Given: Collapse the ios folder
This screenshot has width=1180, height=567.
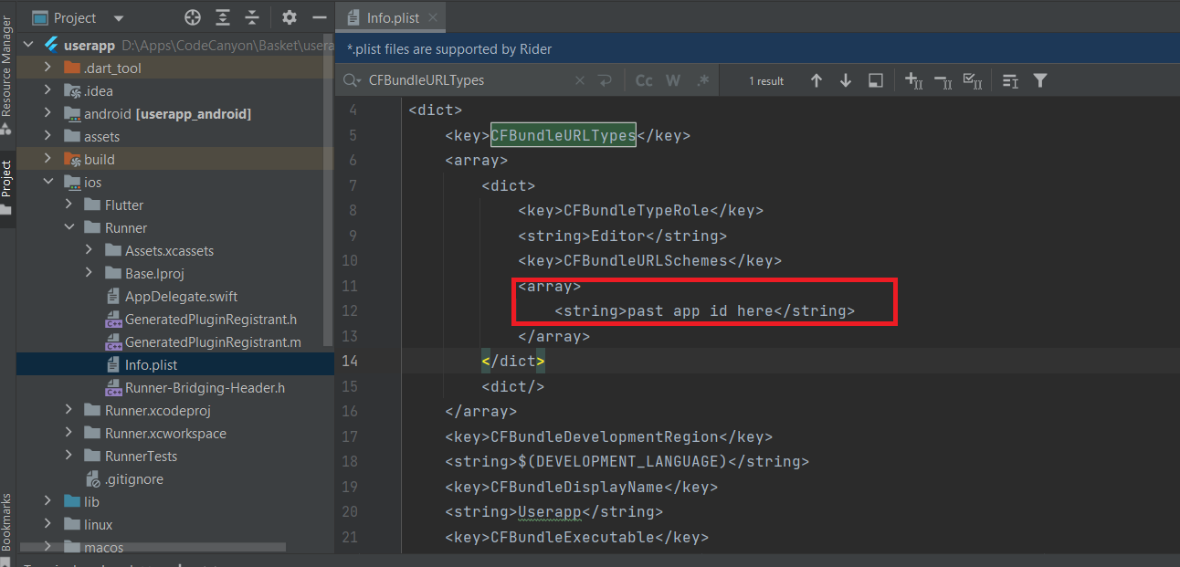Looking at the screenshot, I should point(47,183).
